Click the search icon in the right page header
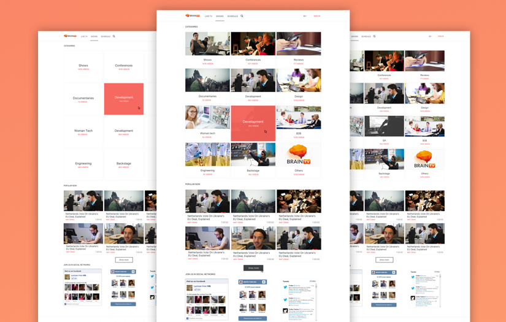The width and height of the screenshot is (506, 322). [x=374, y=36]
